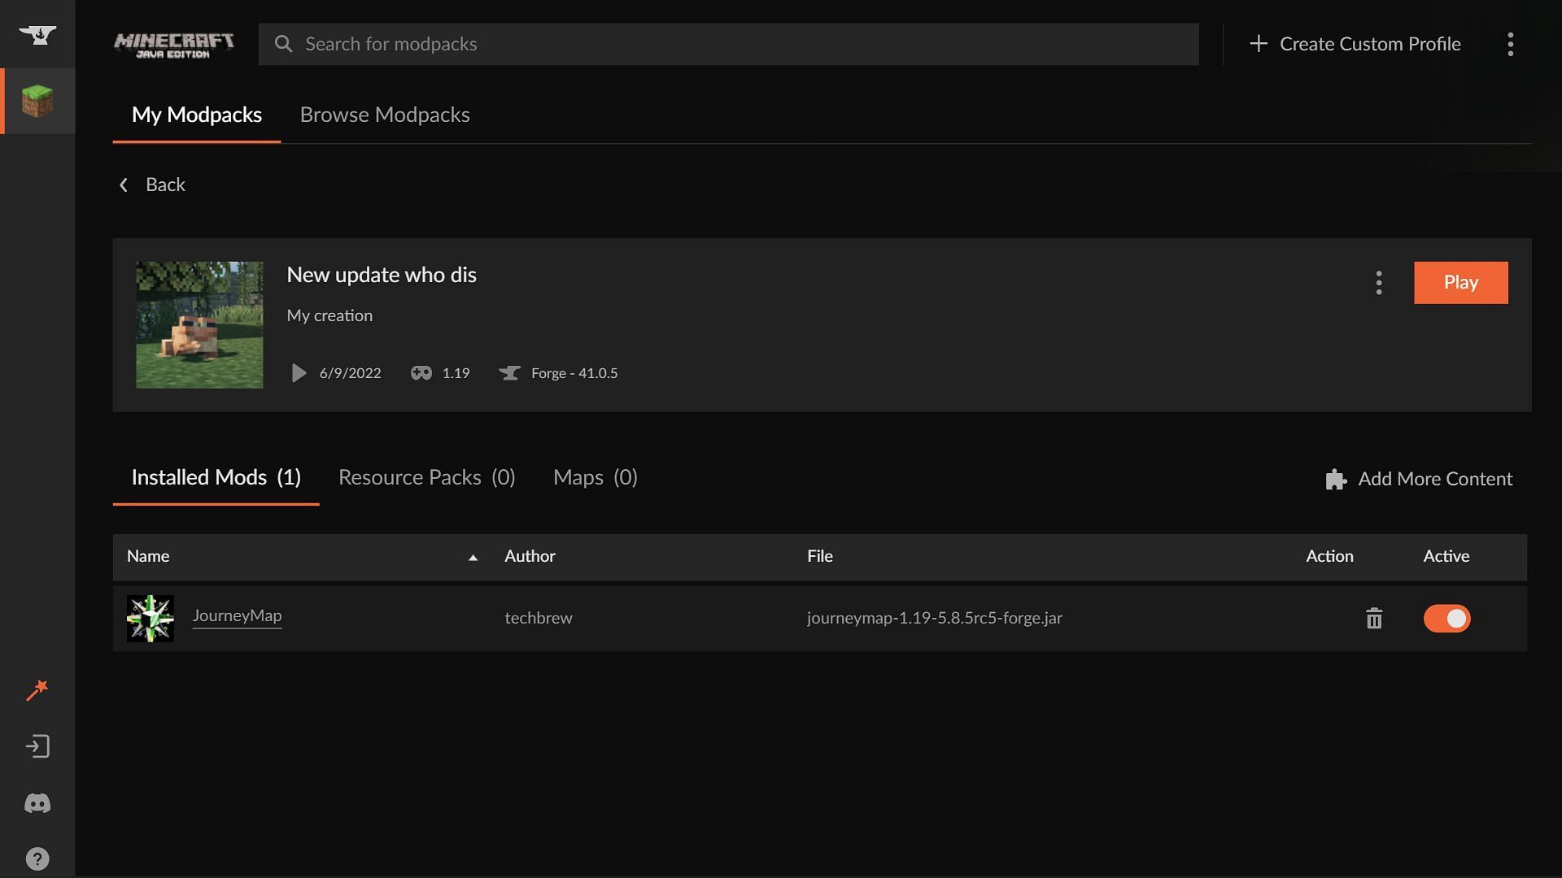This screenshot has width=1562, height=878.
Task: Click the play history icon
Action: pos(299,373)
